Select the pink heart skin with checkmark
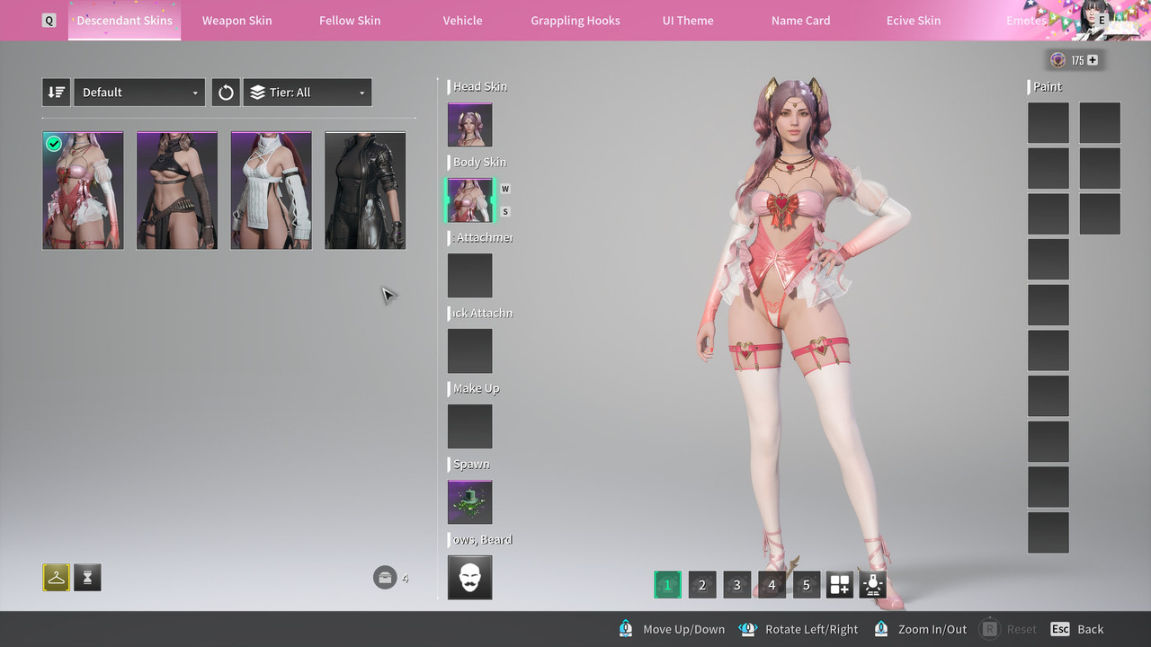1151x647 pixels. [83, 191]
